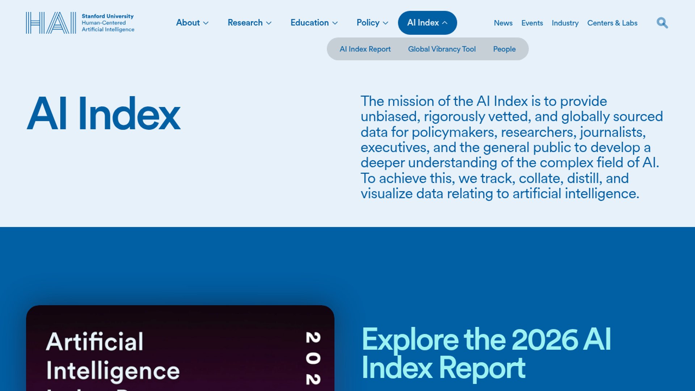Image resolution: width=695 pixels, height=391 pixels.
Task: Go to the People submenu page
Action: pos(504,49)
